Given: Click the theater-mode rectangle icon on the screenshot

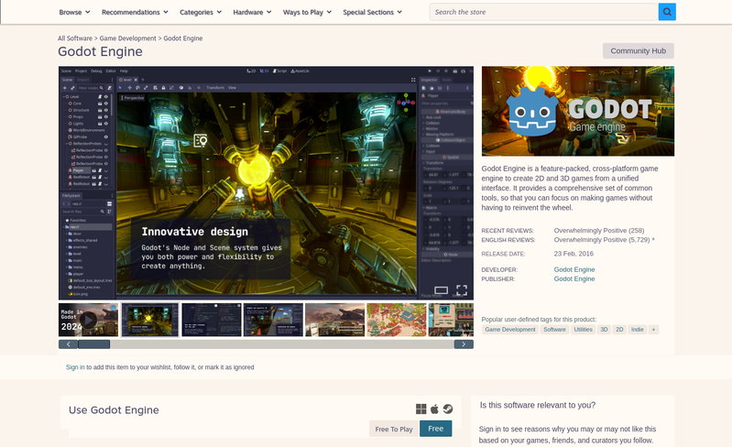Looking at the screenshot, I should (441, 290).
